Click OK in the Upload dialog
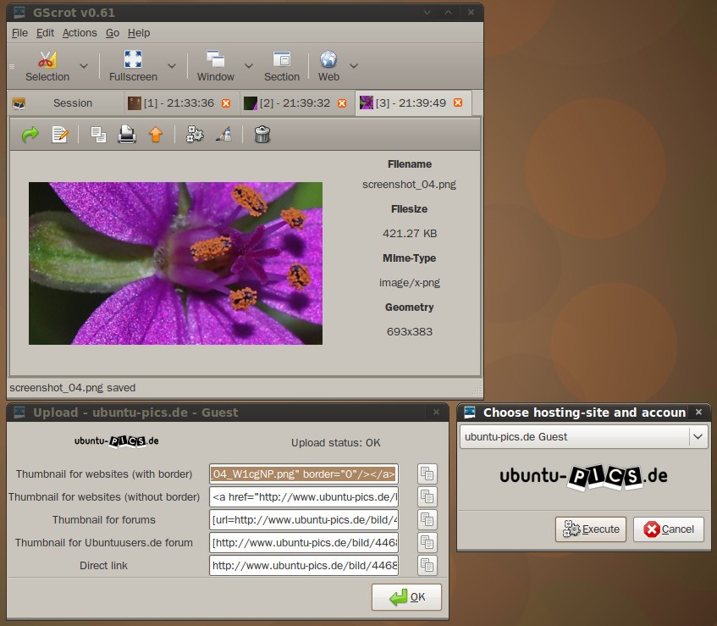The width and height of the screenshot is (717, 626). coord(406,597)
